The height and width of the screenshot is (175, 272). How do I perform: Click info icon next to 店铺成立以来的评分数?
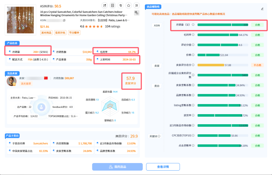(x=193, y=75)
